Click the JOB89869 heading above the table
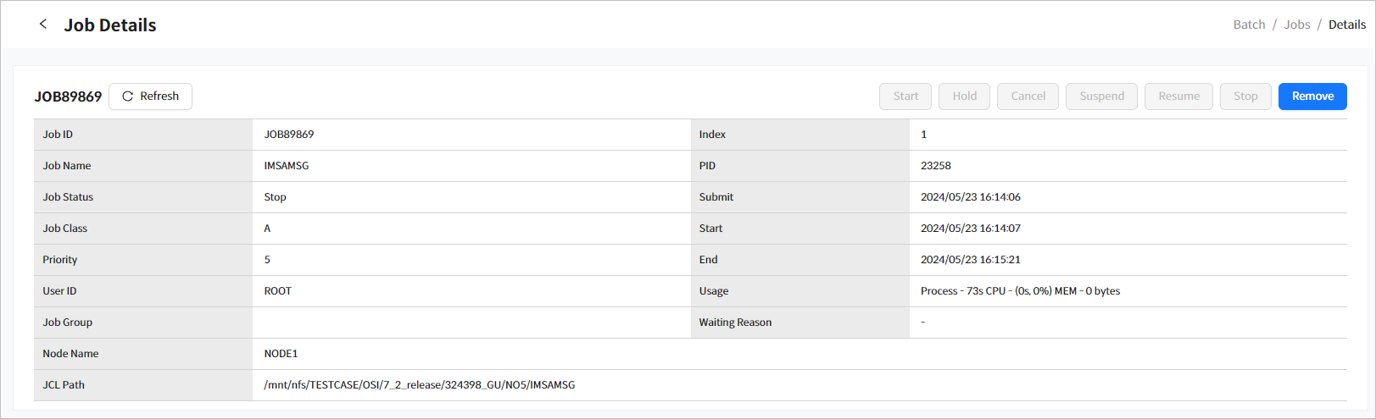This screenshot has height=419, width=1376. coord(68,96)
